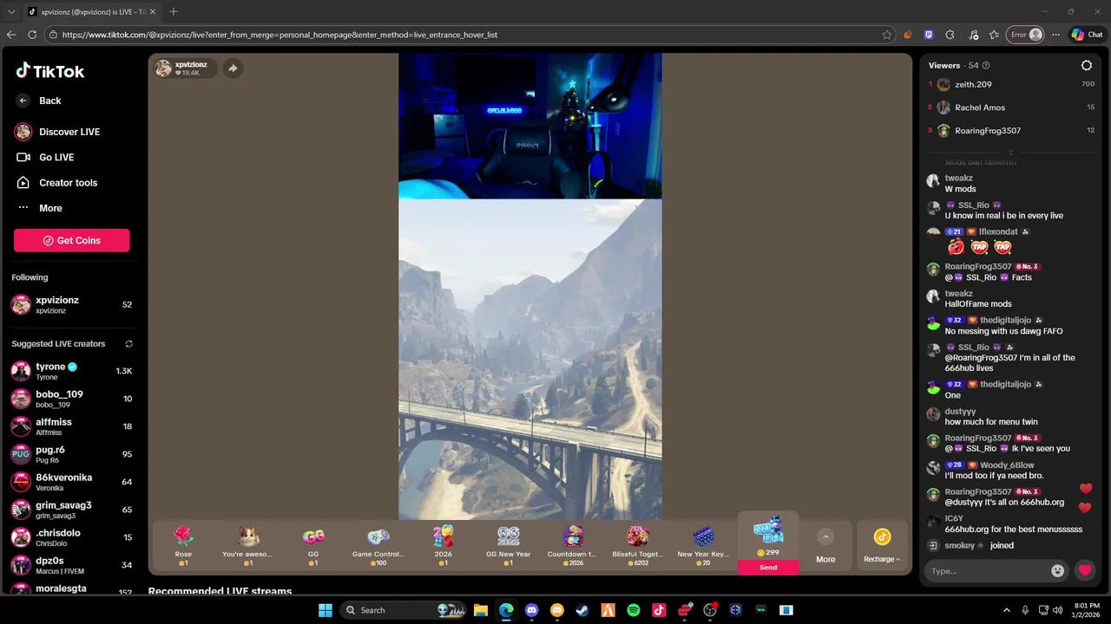Image resolution: width=1111 pixels, height=624 pixels.
Task: Select the Rose gift
Action: pos(183,545)
